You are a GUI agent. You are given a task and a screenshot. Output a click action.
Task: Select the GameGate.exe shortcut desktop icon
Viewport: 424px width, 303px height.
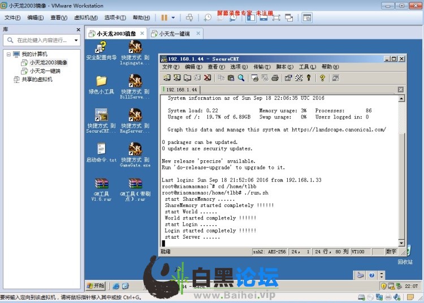[x=135, y=155]
